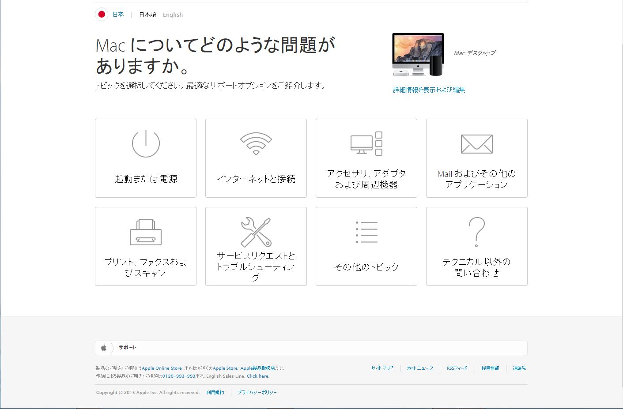
Task: Select the Wi-Fi icon for インターネットと接続
Action: (x=256, y=144)
